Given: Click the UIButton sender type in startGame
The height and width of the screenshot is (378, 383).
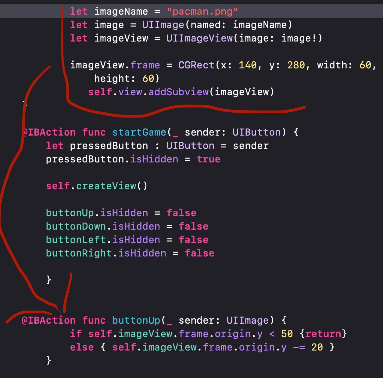Looking at the screenshot, I should tap(256, 132).
